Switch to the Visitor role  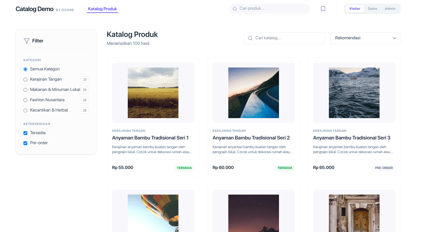pyautogui.click(x=354, y=9)
